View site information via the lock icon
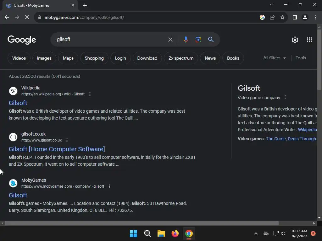This screenshot has width=322, height=241. pos(40,18)
